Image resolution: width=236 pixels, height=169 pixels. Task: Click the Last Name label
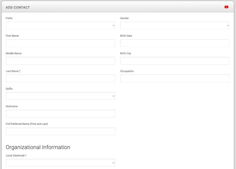point(13,71)
